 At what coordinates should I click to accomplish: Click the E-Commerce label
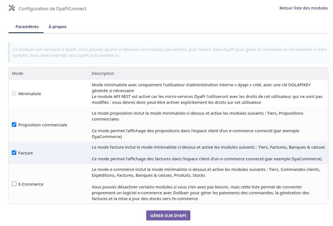click(x=31, y=184)
